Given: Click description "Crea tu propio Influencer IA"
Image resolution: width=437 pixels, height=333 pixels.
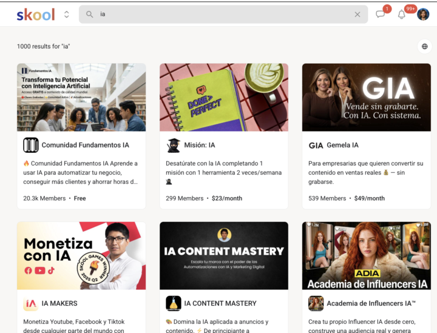Looking at the screenshot, I should [x=362, y=326].
